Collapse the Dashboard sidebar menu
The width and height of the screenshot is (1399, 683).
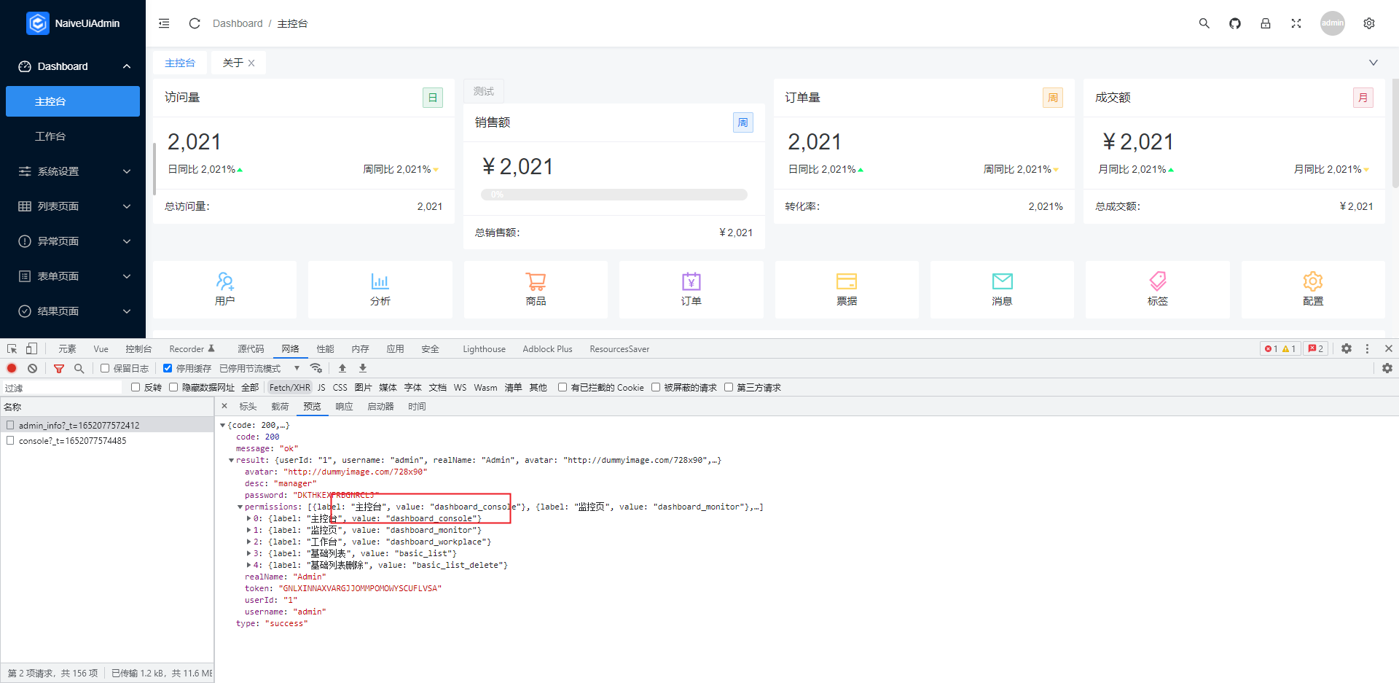click(x=73, y=66)
